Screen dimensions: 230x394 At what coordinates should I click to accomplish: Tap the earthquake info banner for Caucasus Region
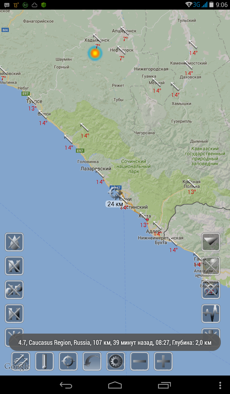(115, 342)
